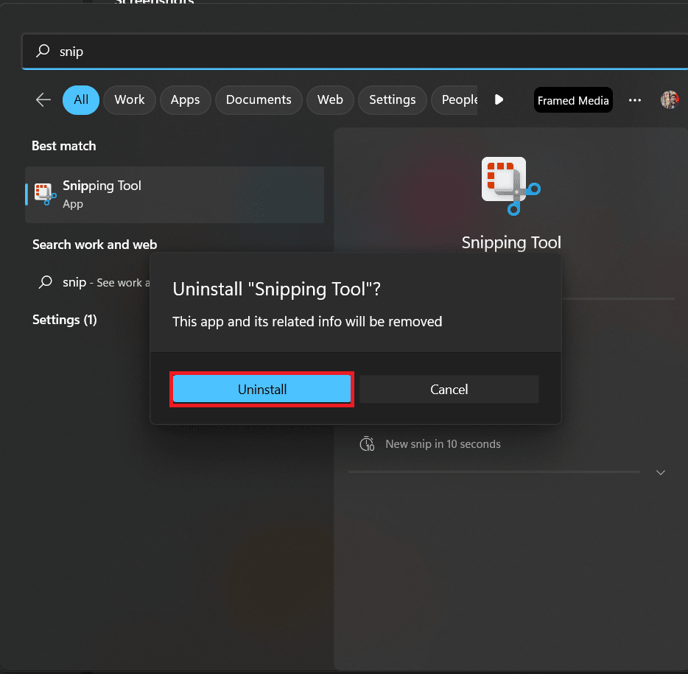Switch to the Settings filter tab
Viewport: 688px width, 674px height.
pos(393,100)
